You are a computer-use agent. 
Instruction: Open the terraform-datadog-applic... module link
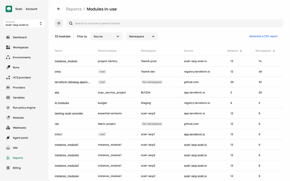72,82
